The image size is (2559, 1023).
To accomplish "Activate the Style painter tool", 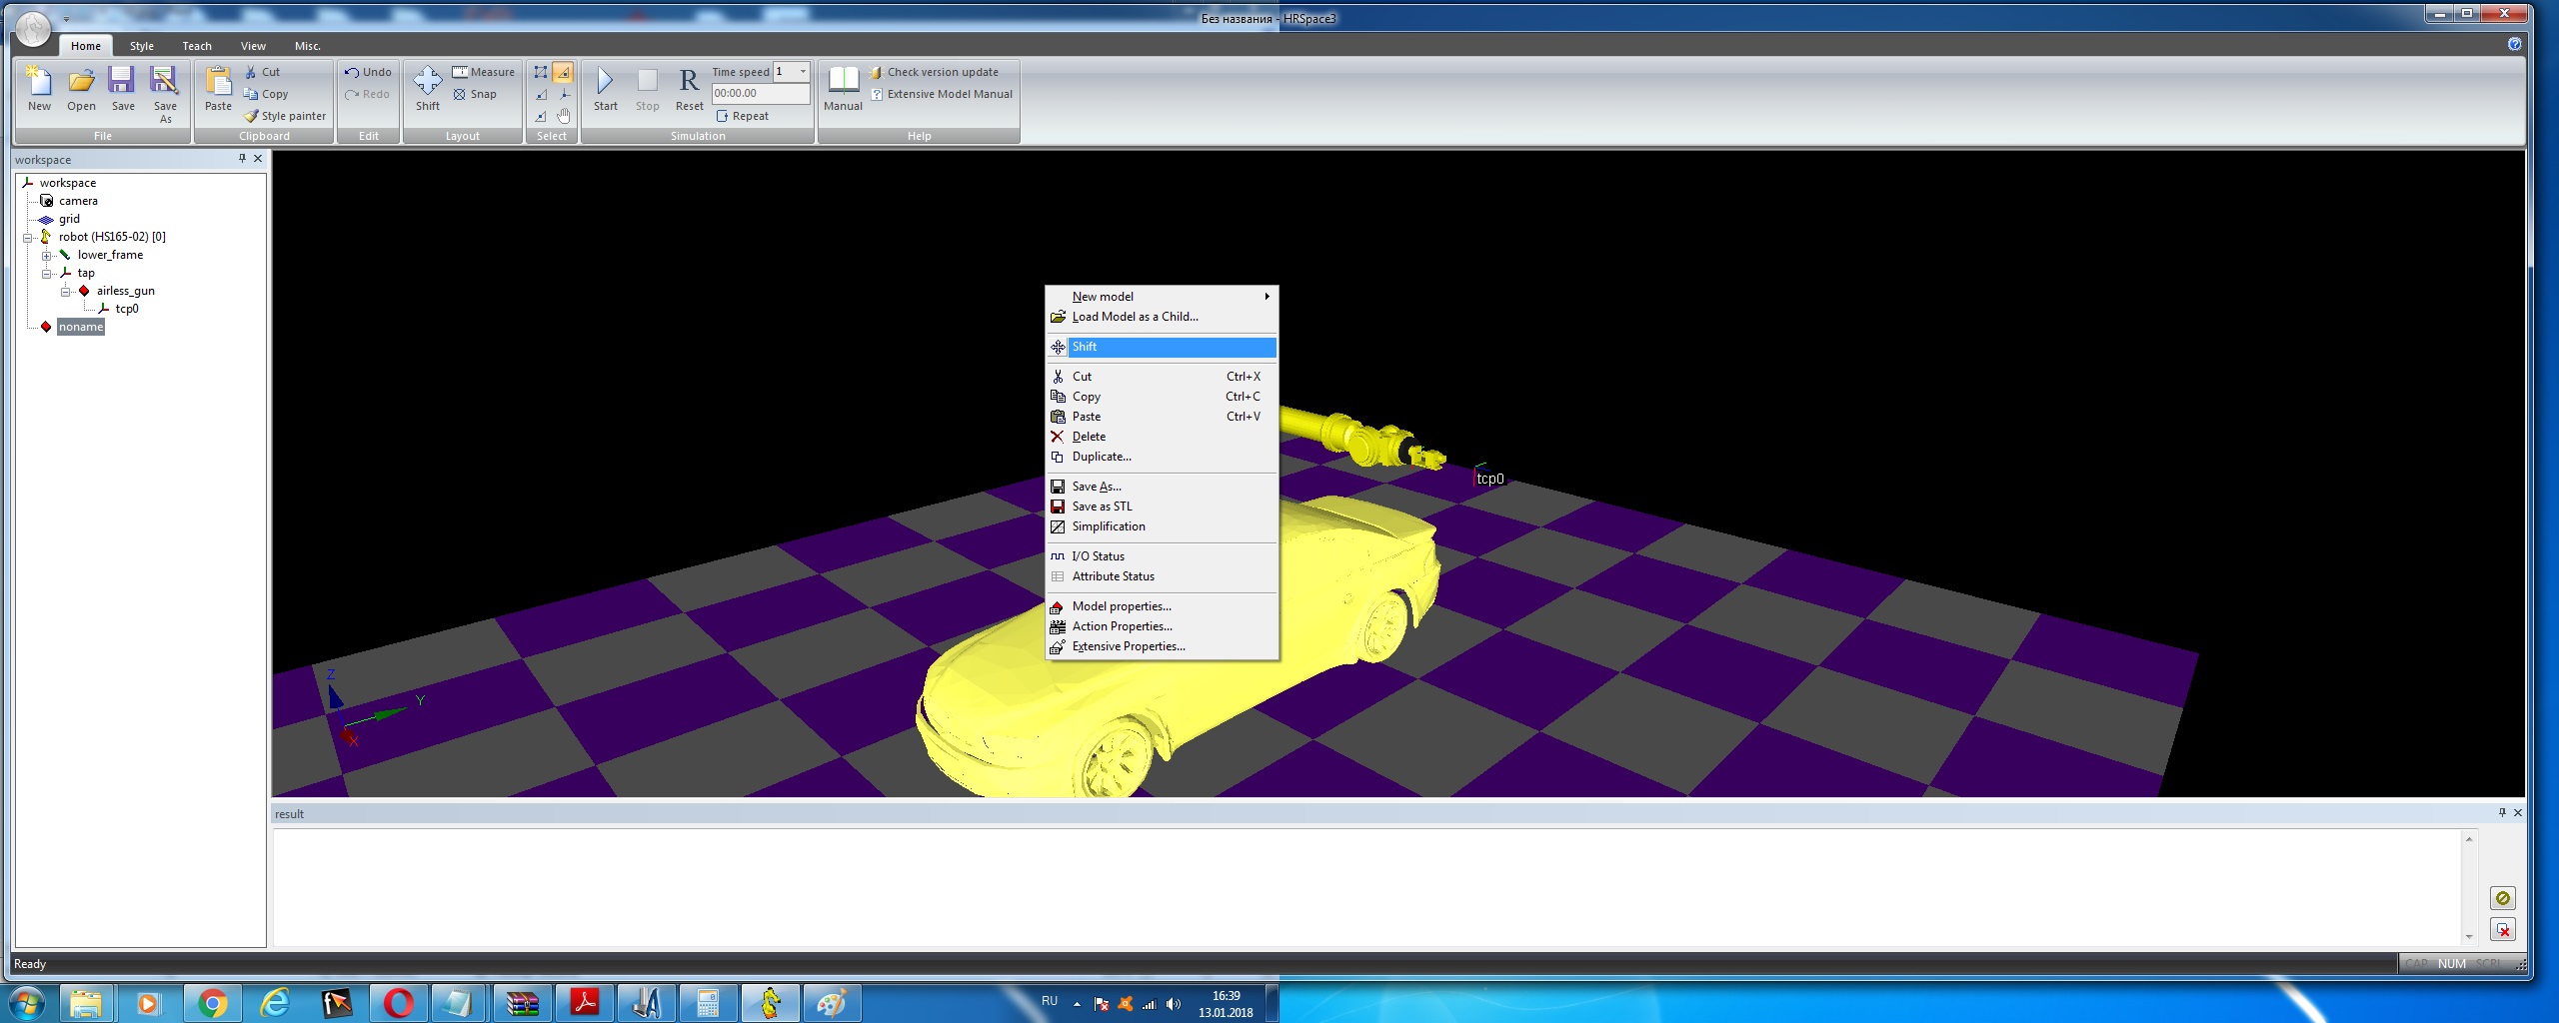I will point(285,116).
